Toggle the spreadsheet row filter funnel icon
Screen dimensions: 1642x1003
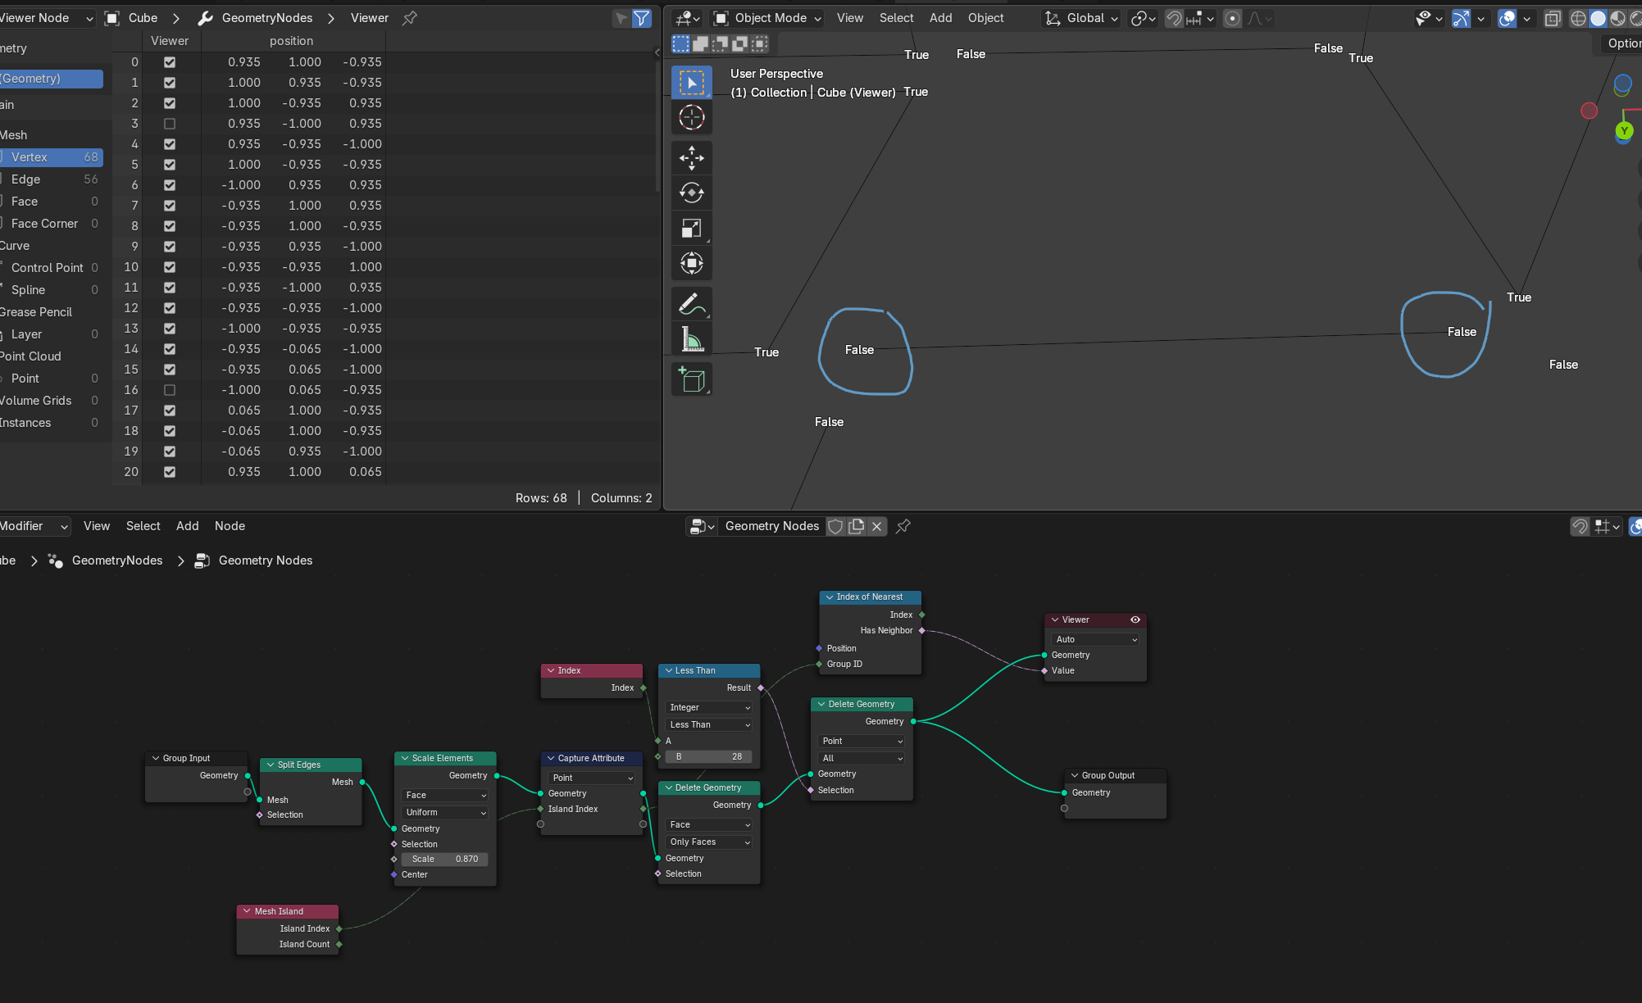642,18
